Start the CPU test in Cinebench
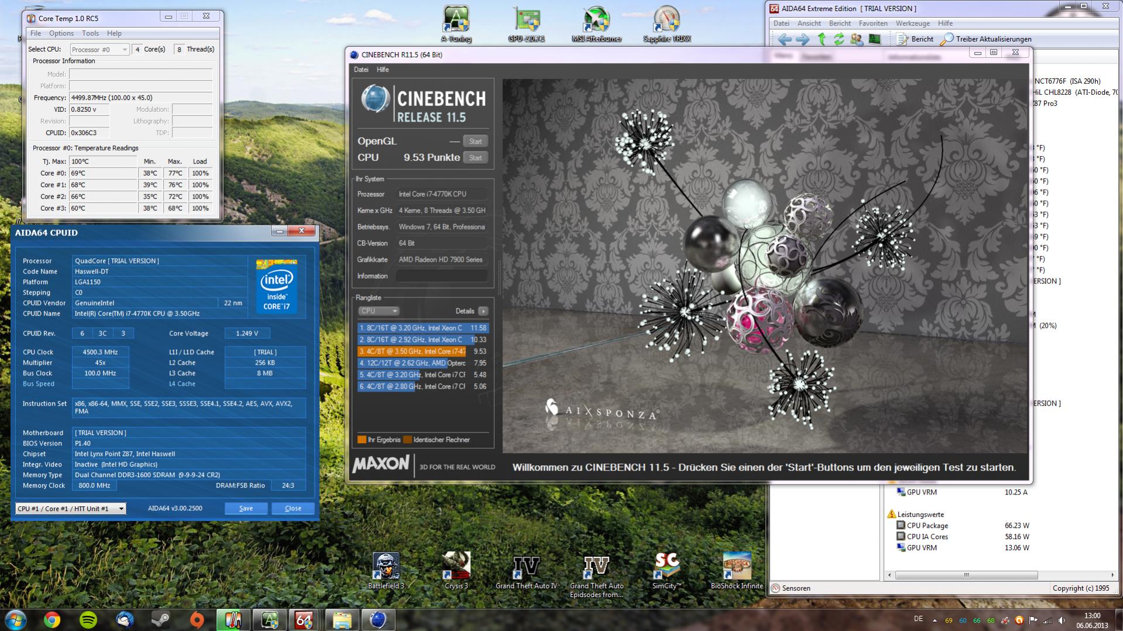This screenshot has width=1123, height=631. (475, 157)
